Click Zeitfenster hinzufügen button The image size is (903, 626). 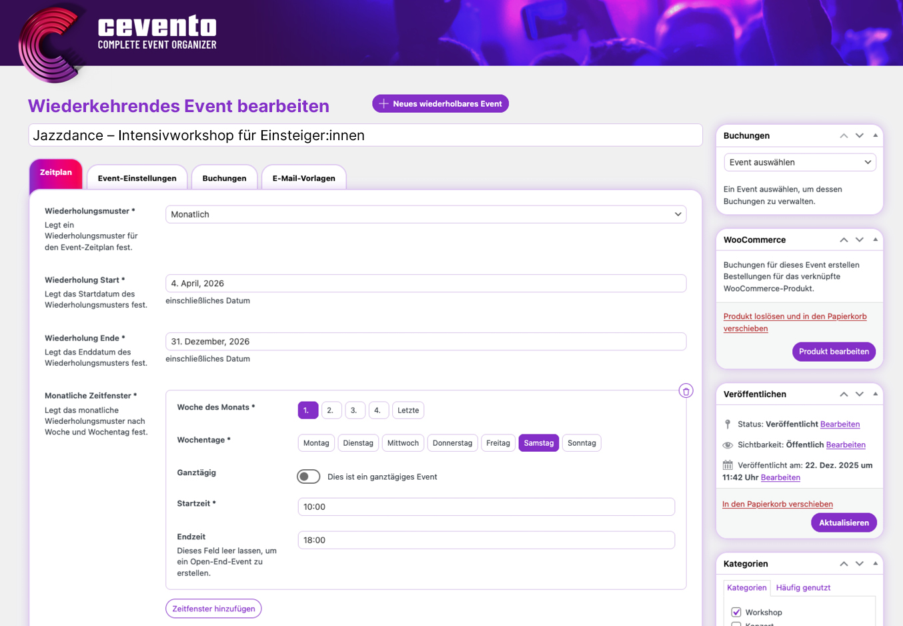(213, 609)
